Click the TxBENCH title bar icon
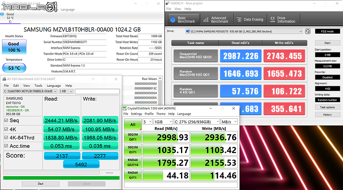This screenshot has width=343, height=190. tap(168, 3)
